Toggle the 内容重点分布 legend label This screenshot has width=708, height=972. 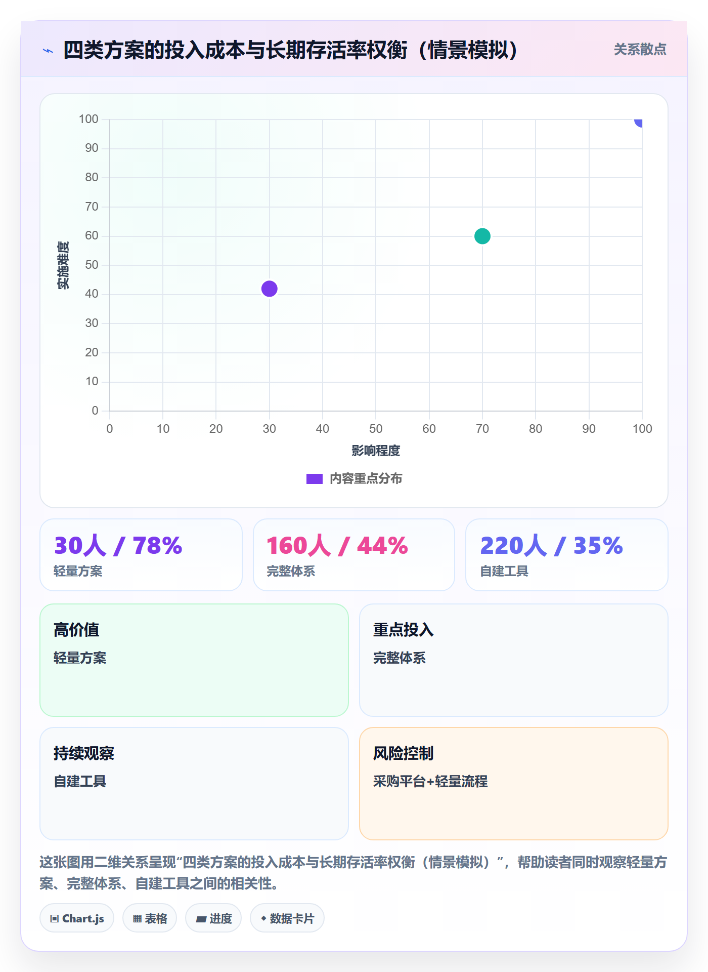[x=366, y=479]
